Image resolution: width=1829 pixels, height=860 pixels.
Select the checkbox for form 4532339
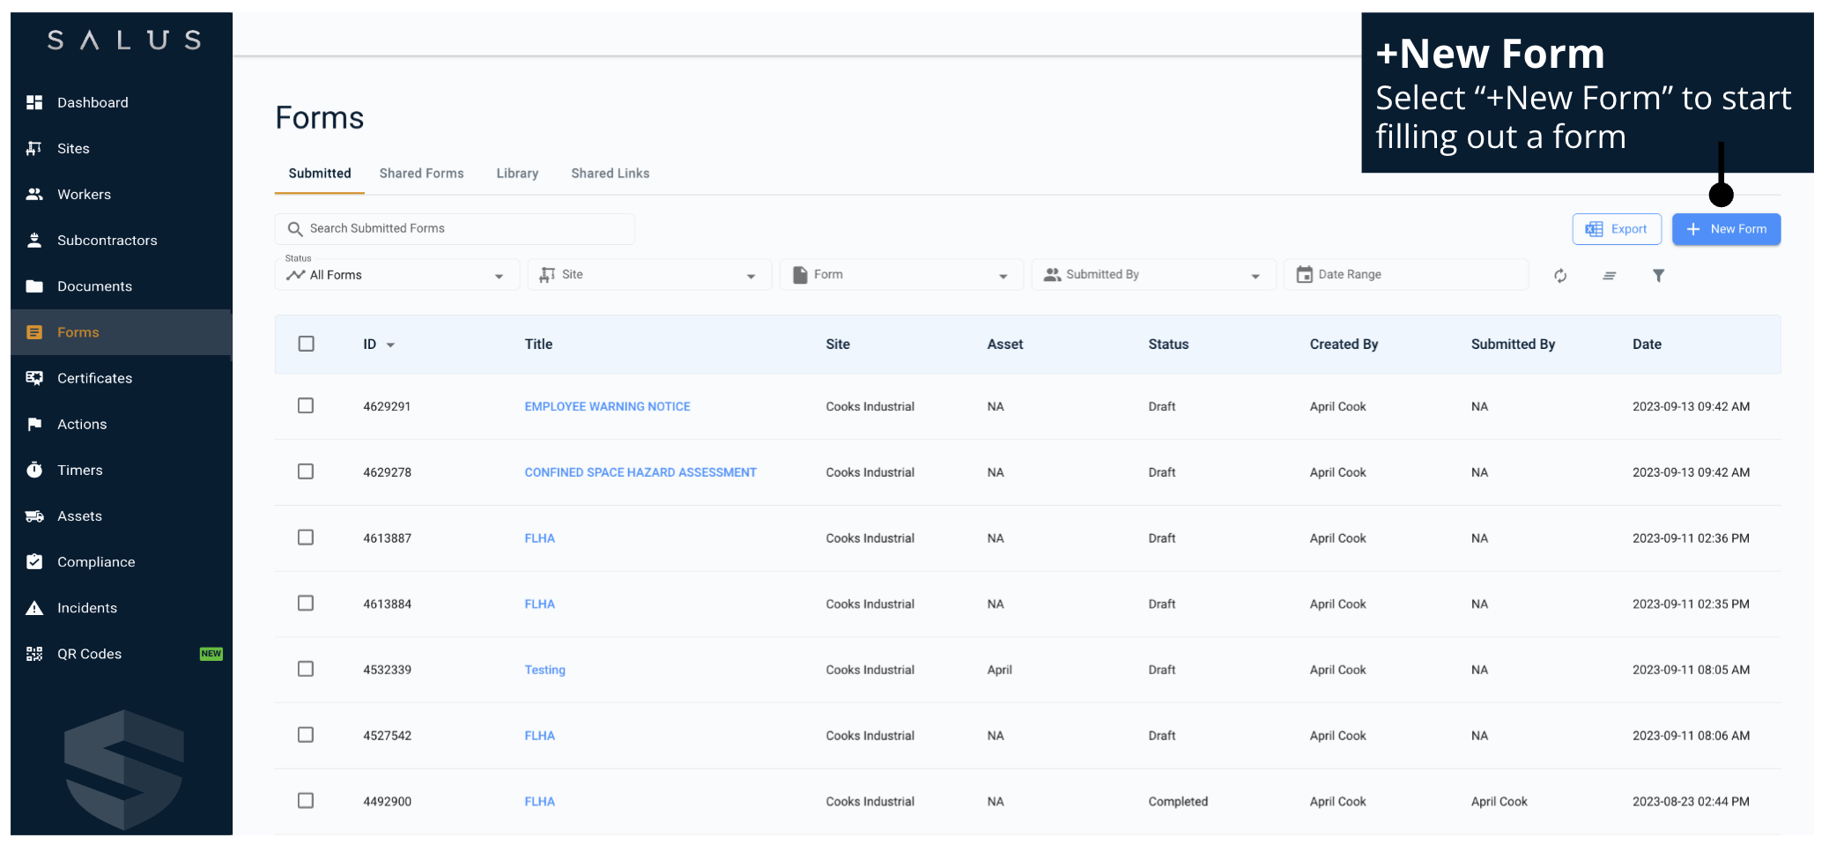pos(306,670)
